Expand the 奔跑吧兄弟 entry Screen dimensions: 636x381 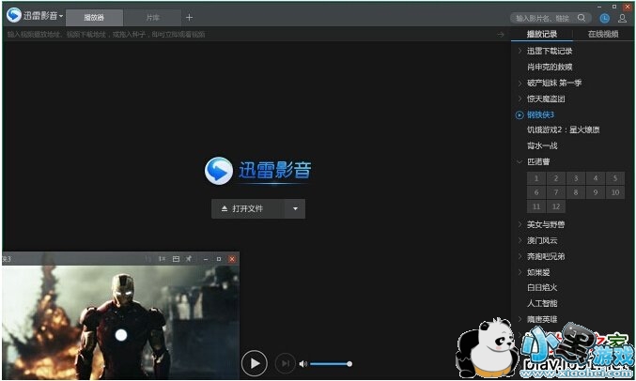pos(520,256)
